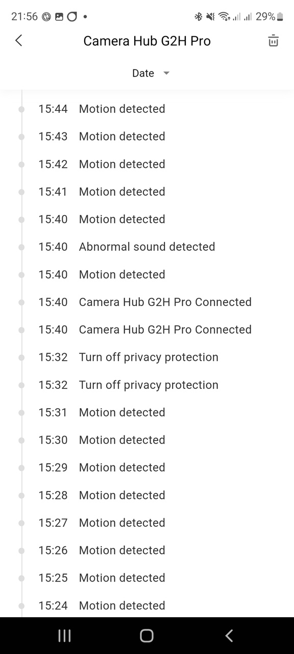This screenshot has width=294, height=654.
Task: Tap the timeline dot beside 15:28
Action: pos(21,495)
